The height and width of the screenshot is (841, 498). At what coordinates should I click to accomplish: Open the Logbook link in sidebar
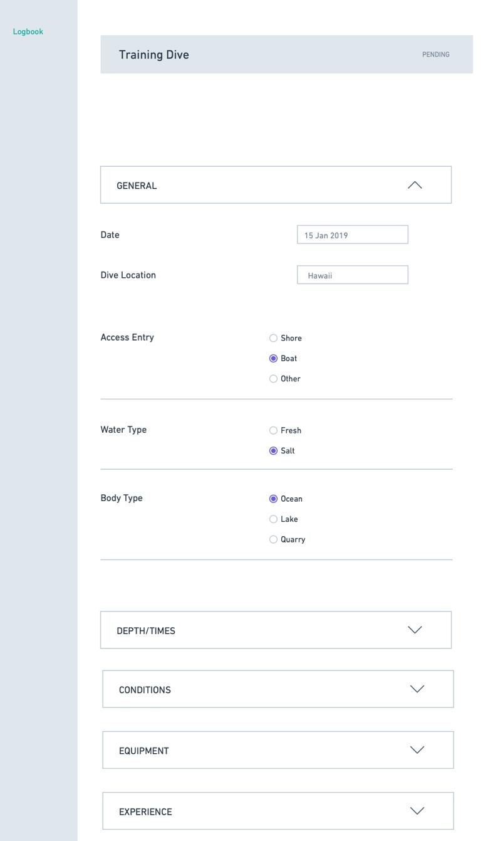[28, 31]
